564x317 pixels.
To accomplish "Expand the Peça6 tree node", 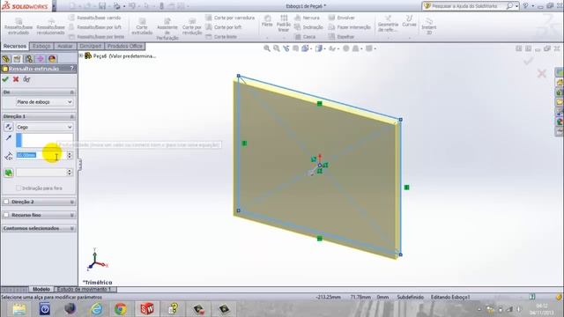I will tap(81, 55).
